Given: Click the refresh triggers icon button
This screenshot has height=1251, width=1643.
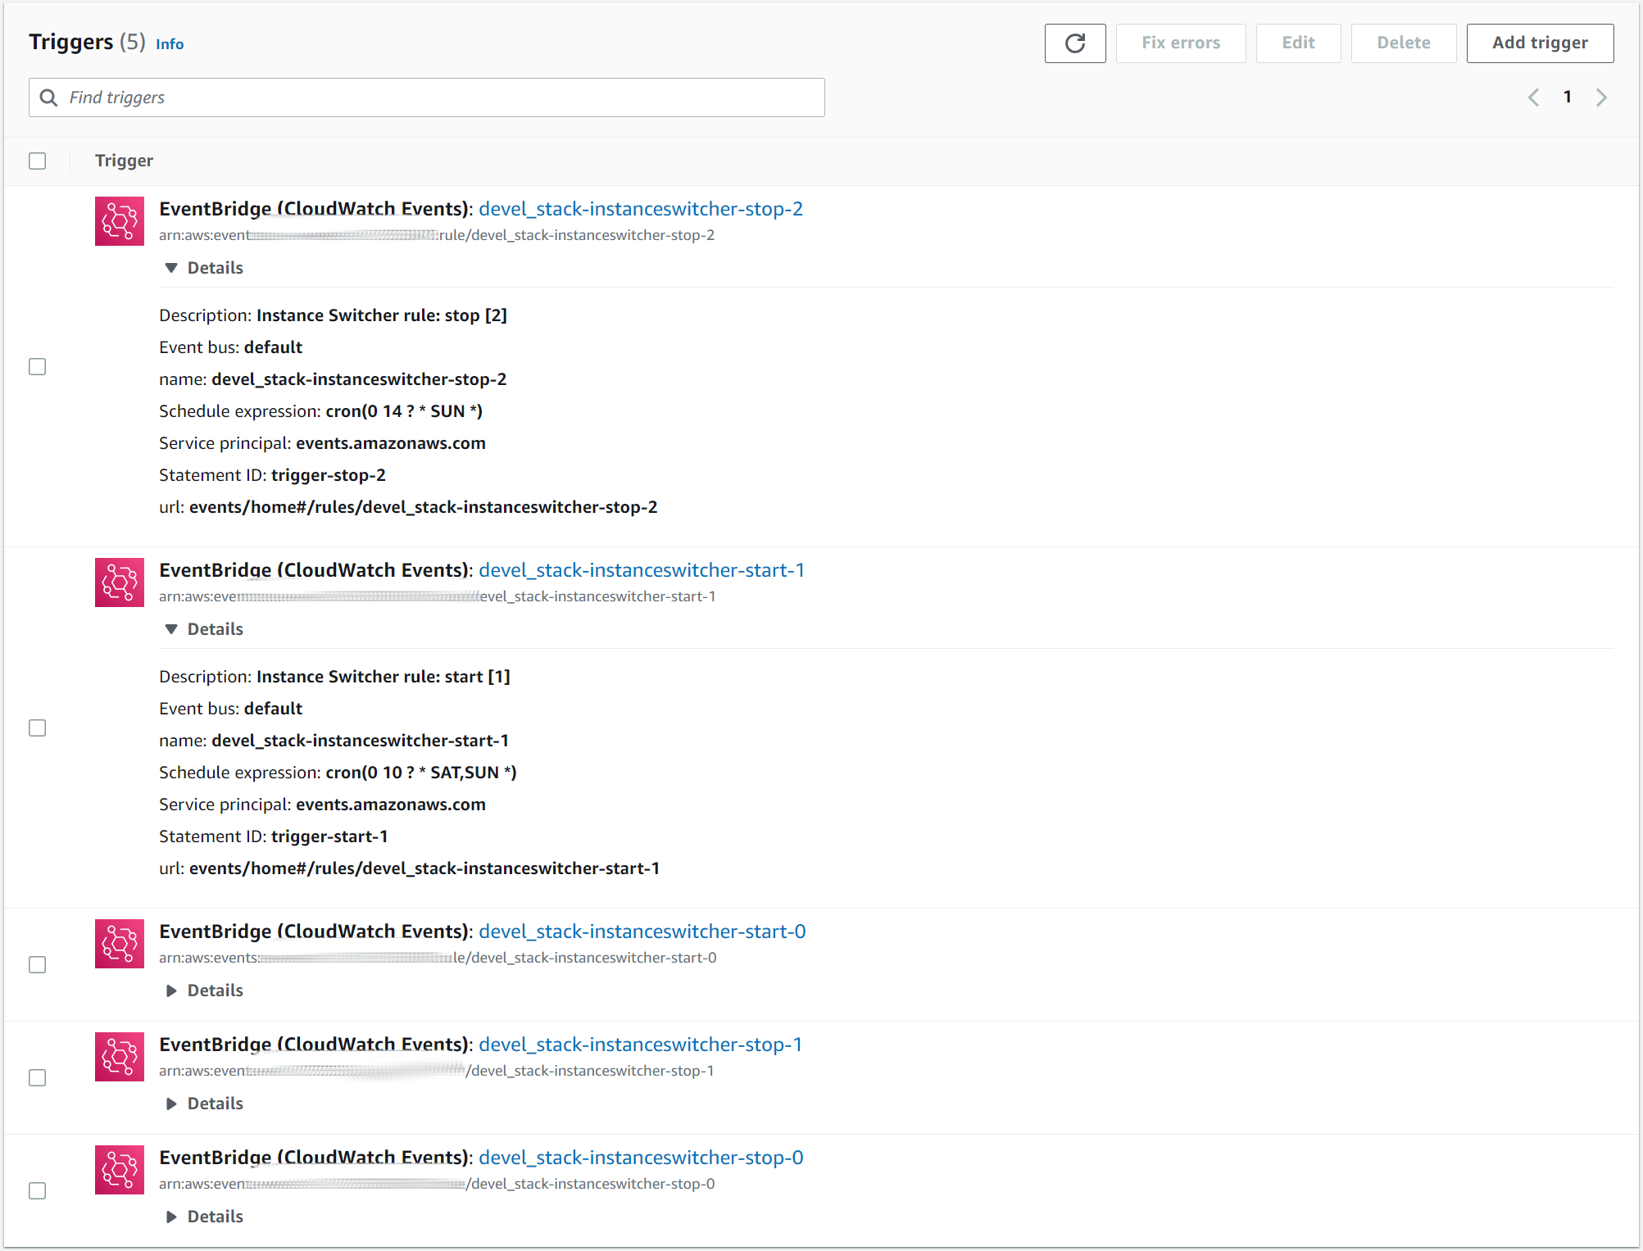Looking at the screenshot, I should click(x=1074, y=43).
